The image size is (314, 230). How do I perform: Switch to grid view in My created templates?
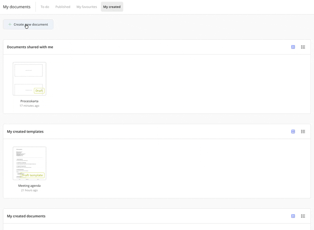293,131
